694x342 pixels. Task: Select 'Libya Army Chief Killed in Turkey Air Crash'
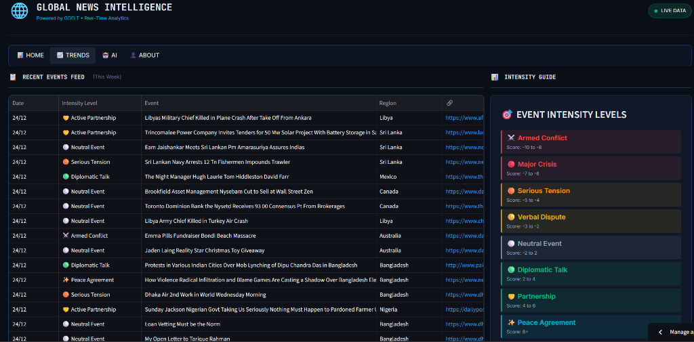coord(196,221)
